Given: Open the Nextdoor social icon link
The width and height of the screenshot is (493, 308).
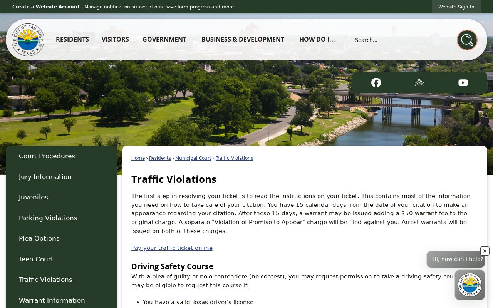Looking at the screenshot, I should coord(419,83).
